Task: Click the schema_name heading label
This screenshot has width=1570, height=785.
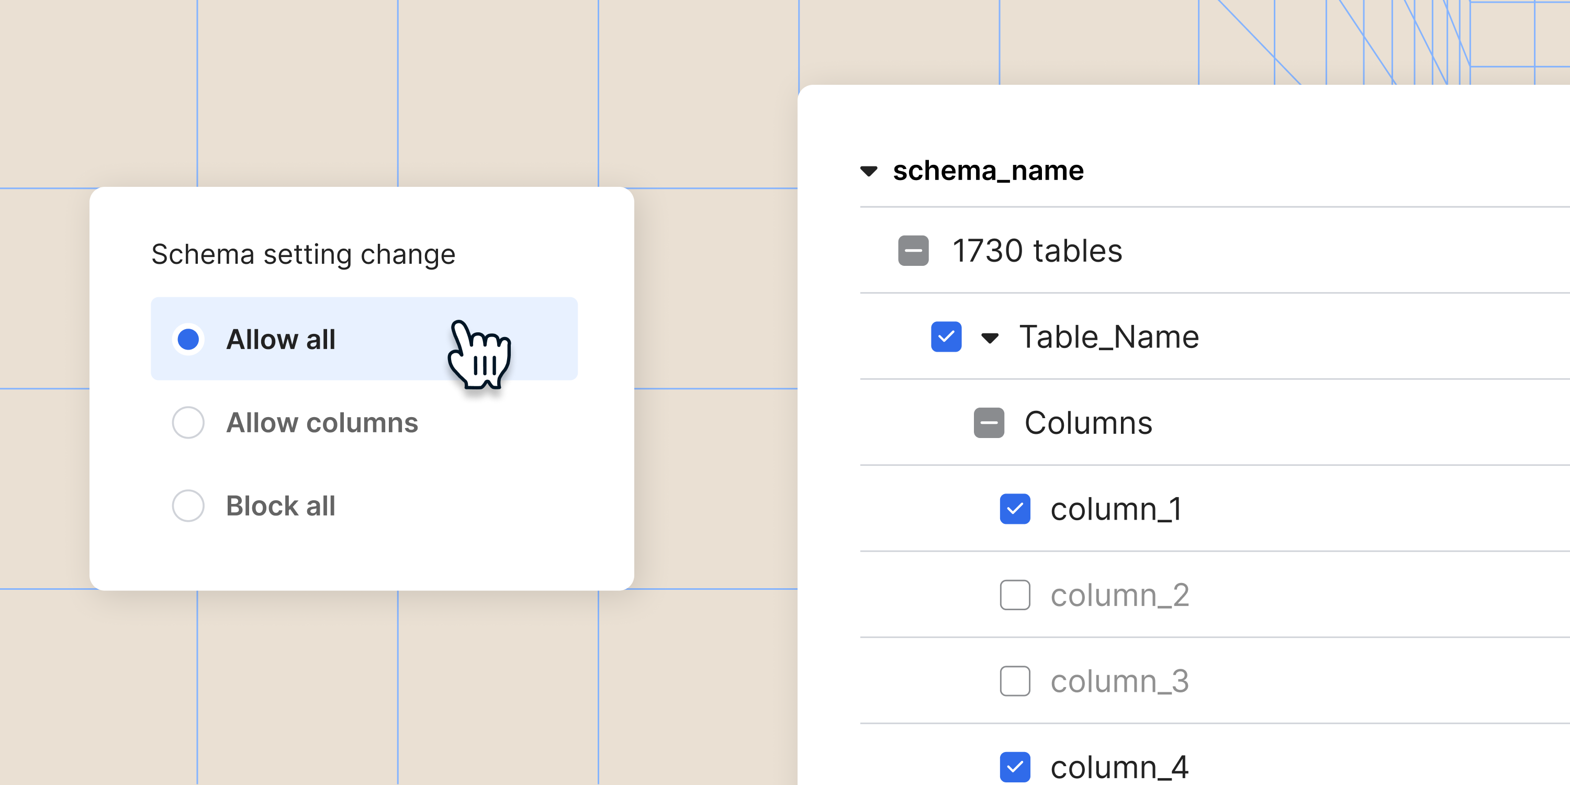Action: tap(989, 171)
